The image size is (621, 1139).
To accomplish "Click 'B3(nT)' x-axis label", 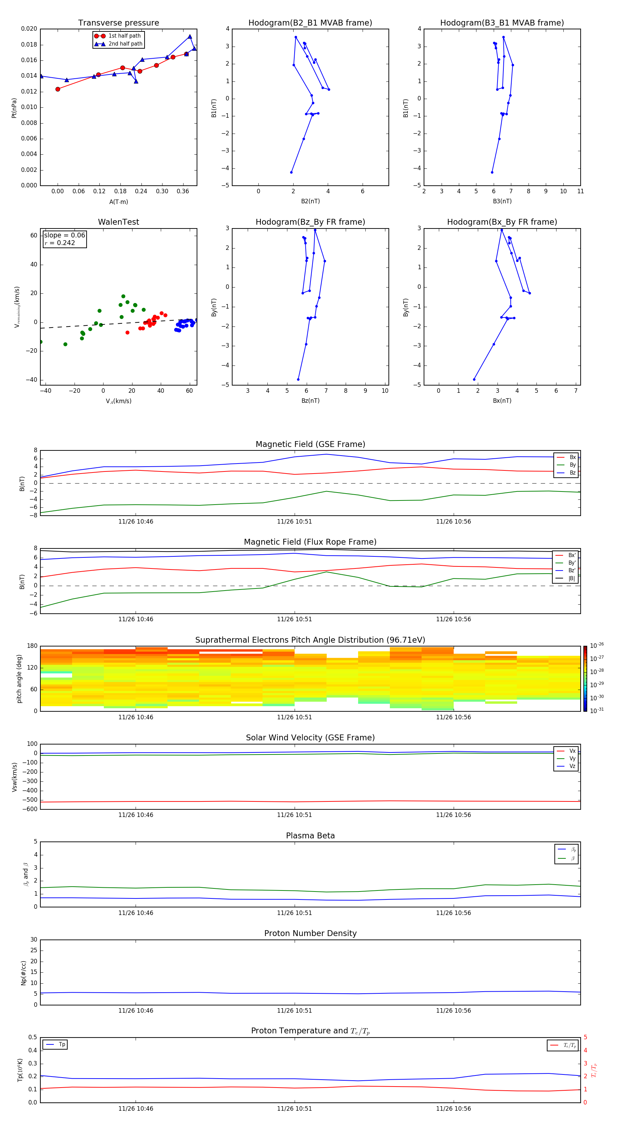I will [502, 201].
